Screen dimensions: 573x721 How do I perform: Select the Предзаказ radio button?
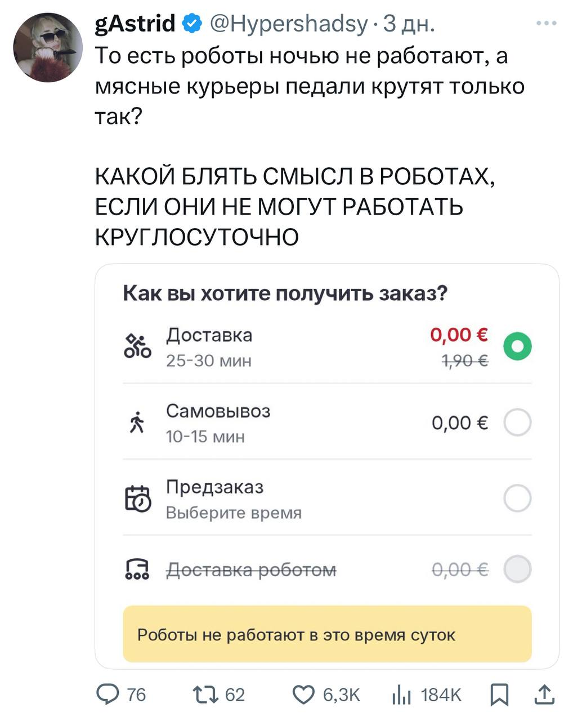pos(517,498)
